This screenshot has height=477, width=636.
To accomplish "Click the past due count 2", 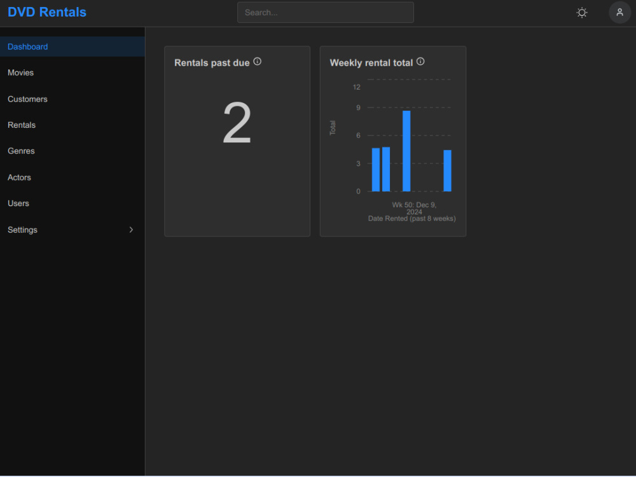I will click(x=237, y=123).
